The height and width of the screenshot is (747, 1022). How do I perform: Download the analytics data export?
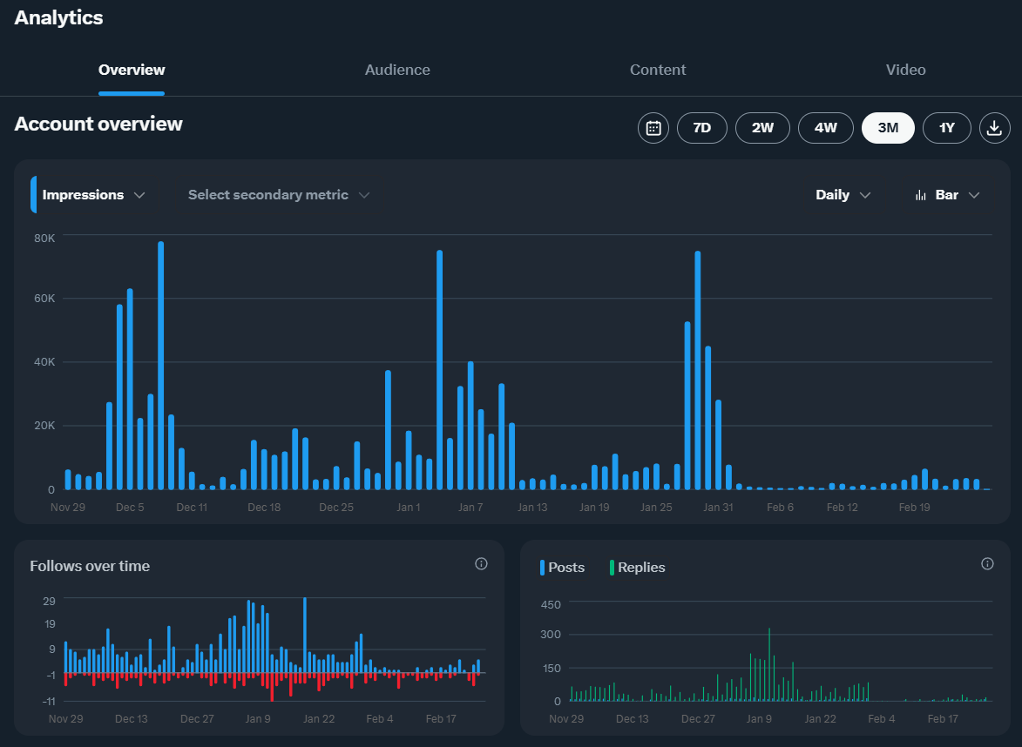(994, 128)
